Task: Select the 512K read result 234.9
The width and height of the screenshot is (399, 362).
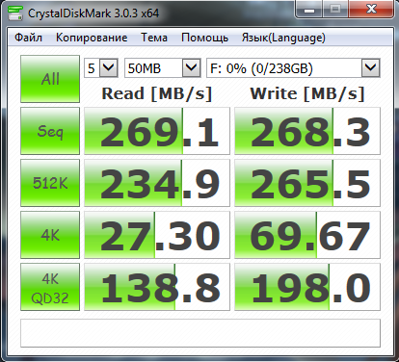Action: click(157, 183)
